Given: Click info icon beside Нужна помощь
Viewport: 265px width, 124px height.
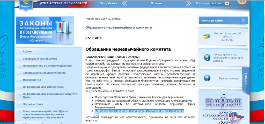Looking at the screenshot, I should coord(207,78).
